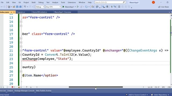Click the horizontal scrollbar thumb
Viewport: 172px width, 96px height.
(x=96, y=87)
